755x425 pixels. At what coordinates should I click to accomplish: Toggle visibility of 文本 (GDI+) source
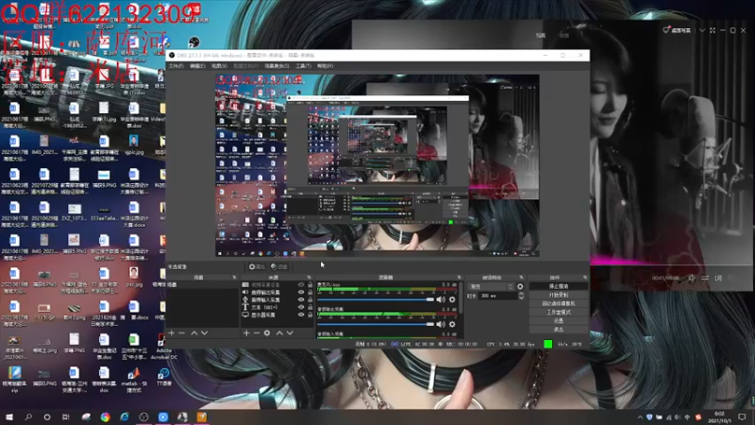(x=301, y=307)
